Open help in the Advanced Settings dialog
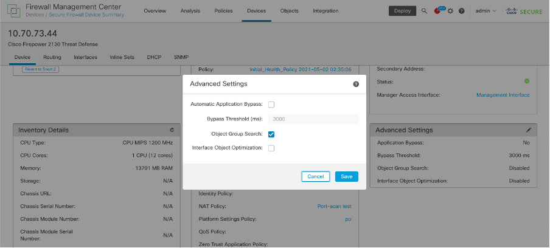This screenshot has height=248, width=550. coord(356,84)
